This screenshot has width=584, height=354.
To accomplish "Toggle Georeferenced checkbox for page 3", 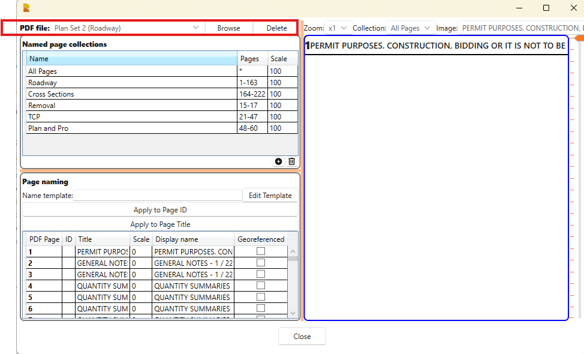I will point(261,274).
